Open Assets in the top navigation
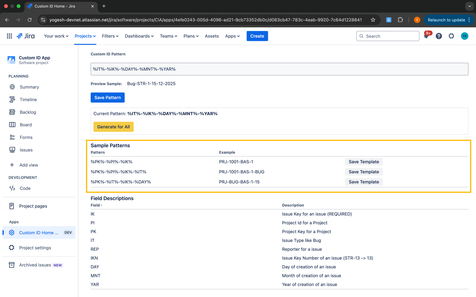The width and height of the screenshot is (476, 297). 212,36
